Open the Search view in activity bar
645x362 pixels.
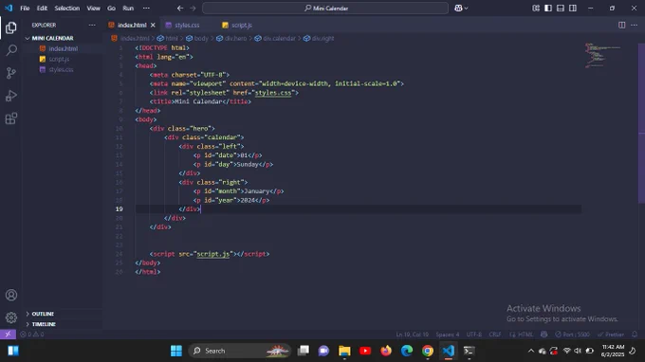coord(11,50)
